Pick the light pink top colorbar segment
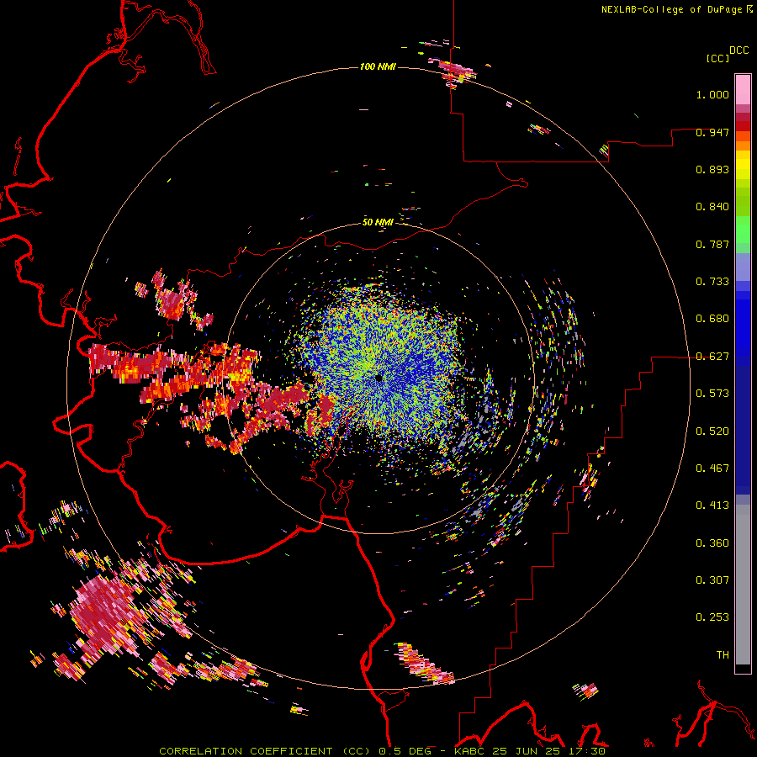This screenshot has height=757, width=757. click(743, 89)
